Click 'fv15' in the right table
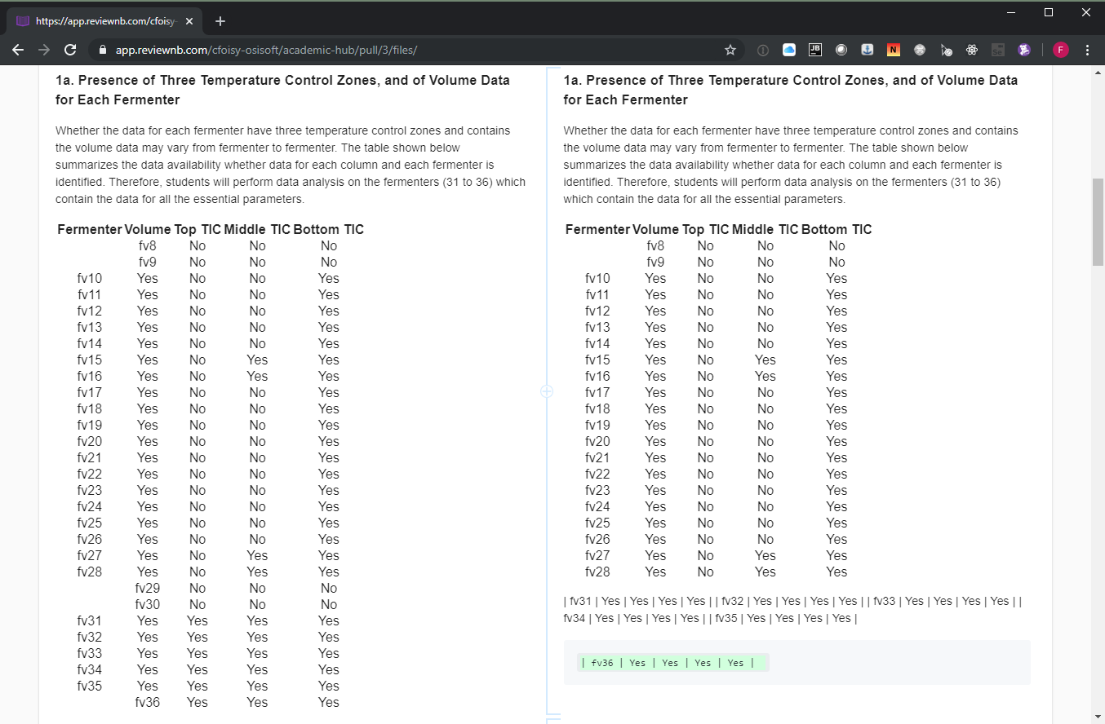The height and width of the screenshot is (724, 1105). tap(597, 360)
